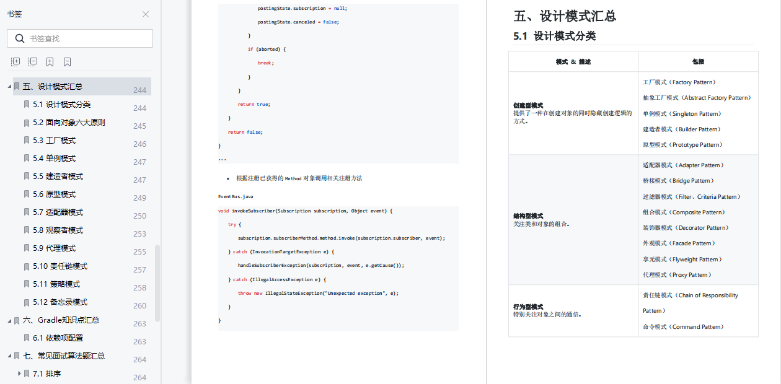Click bookmark icon beside 5.6 原型模式
Image resolution: width=781 pixels, height=384 pixels.
[27, 194]
